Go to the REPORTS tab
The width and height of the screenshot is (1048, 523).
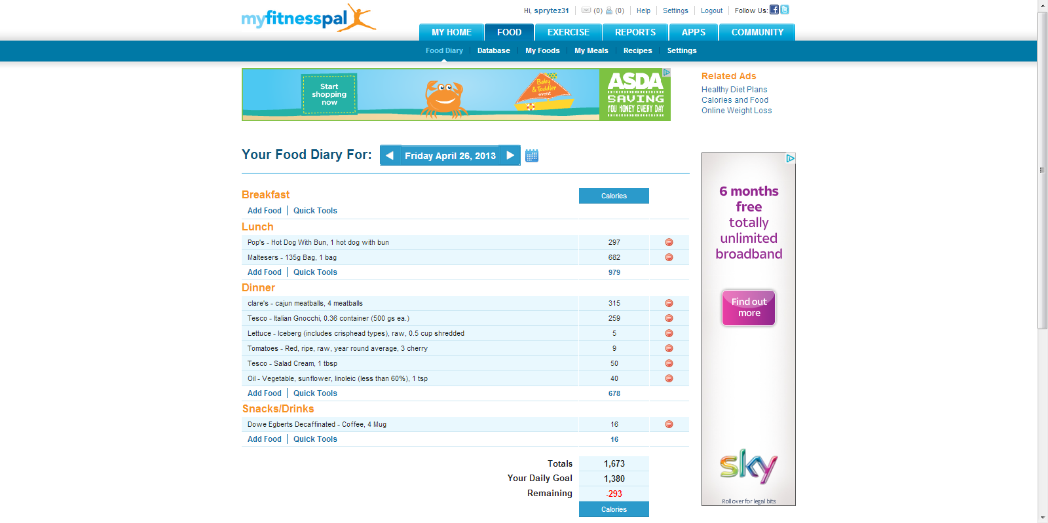coord(635,32)
